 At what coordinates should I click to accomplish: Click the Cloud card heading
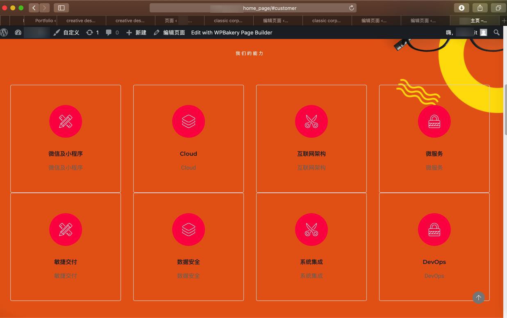coord(189,154)
